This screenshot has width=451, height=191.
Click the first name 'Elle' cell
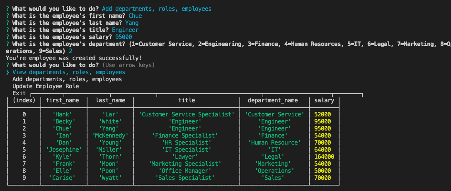pos(63,171)
